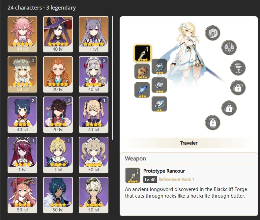Image resolution: width=260 pixels, height=220 pixels.
Task: Select cat-eared purple hair character card
Action: point(94,34)
